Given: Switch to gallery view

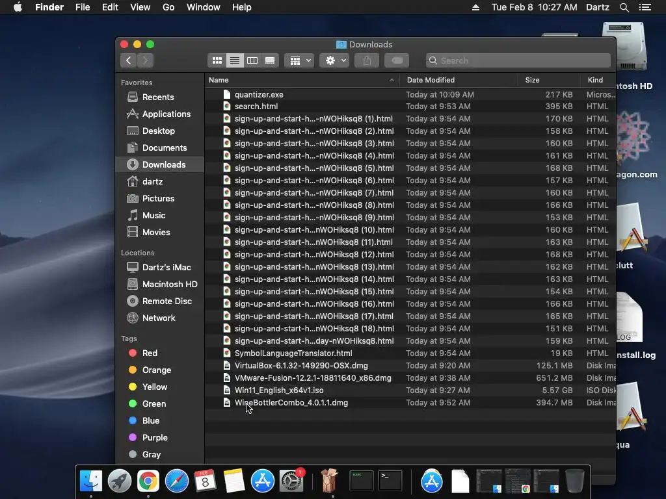Looking at the screenshot, I should [x=270, y=60].
